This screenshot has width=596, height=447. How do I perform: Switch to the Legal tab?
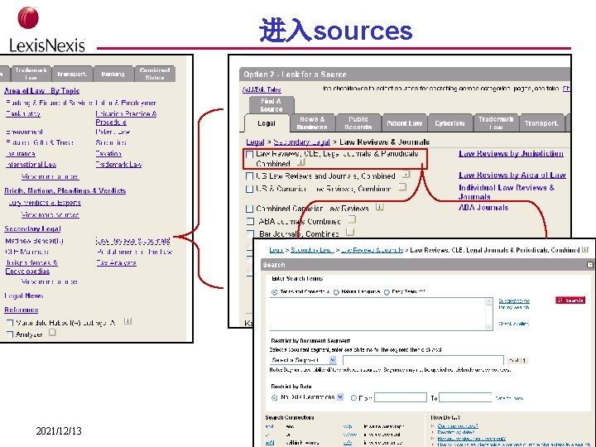pyautogui.click(x=266, y=123)
